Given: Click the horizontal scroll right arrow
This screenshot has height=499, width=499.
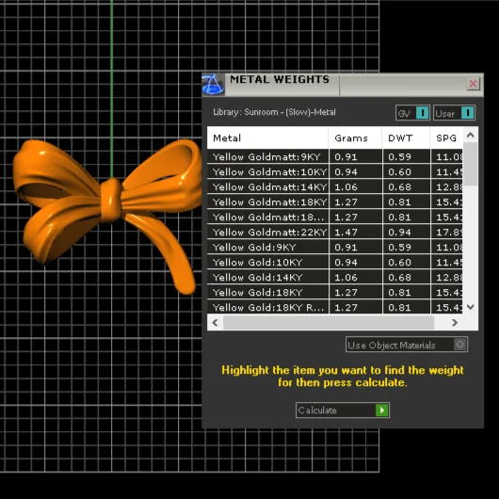Looking at the screenshot, I should pyautogui.click(x=455, y=323).
